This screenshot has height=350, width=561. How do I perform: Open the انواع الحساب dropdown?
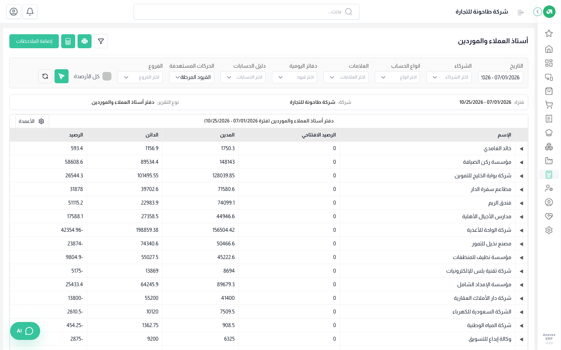coord(397,77)
